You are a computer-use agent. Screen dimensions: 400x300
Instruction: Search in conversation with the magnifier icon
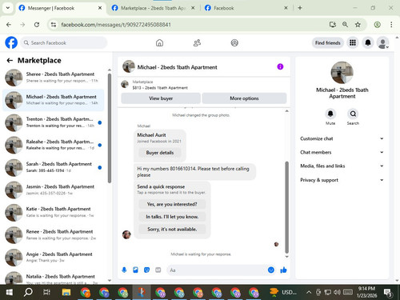[x=353, y=114]
